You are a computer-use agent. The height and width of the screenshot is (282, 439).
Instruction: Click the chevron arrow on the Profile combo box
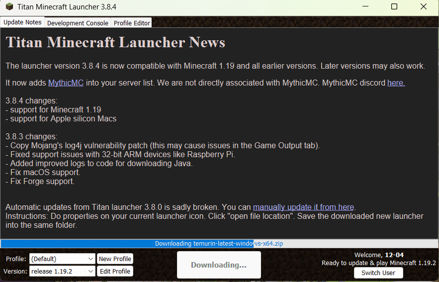pyautogui.click(x=90, y=259)
